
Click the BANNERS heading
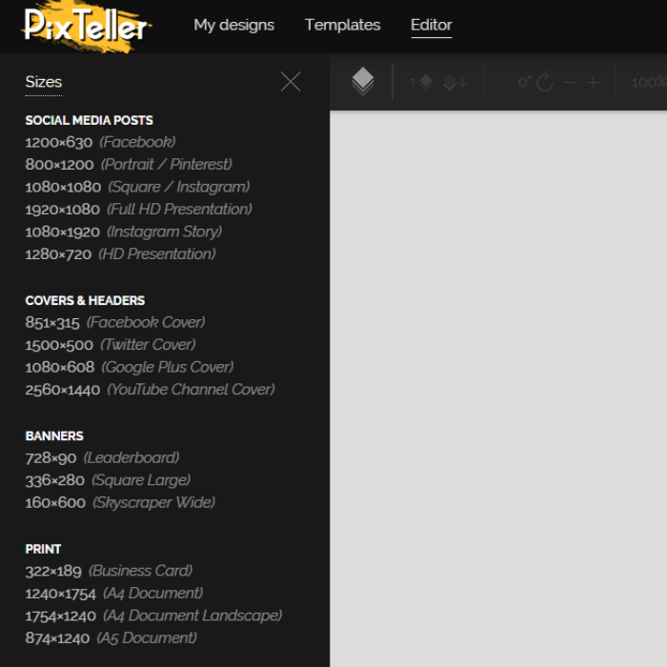(x=54, y=436)
